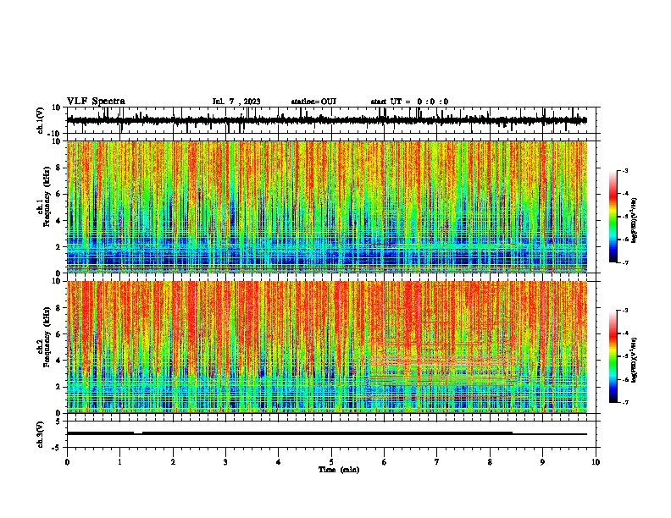Click inside the ch.1 spectrogram panel
The image size is (671, 518).
point(327,207)
